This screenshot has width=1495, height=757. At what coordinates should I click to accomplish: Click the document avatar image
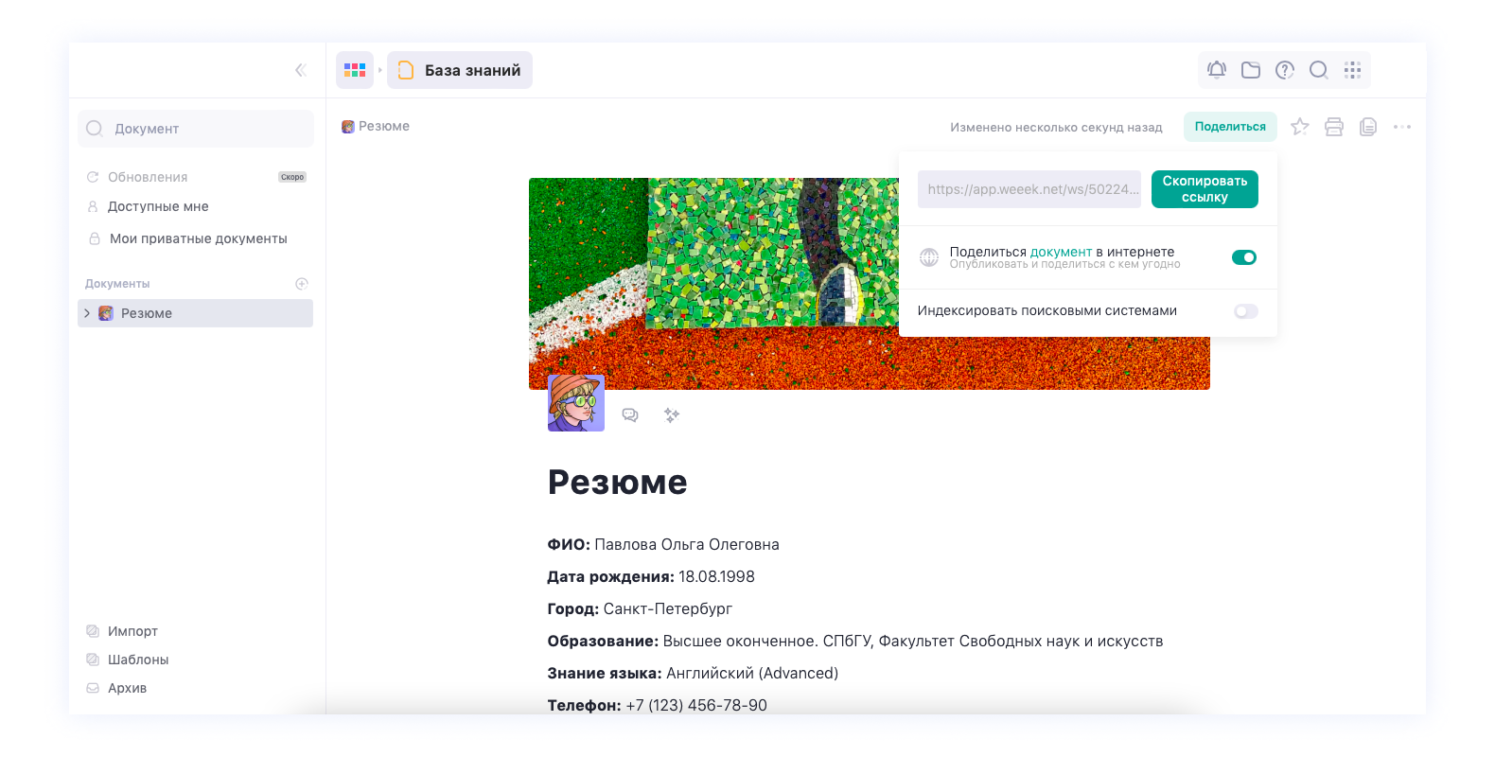point(576,403)
